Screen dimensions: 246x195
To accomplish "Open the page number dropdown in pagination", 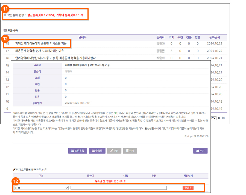I will pos(214,118).
